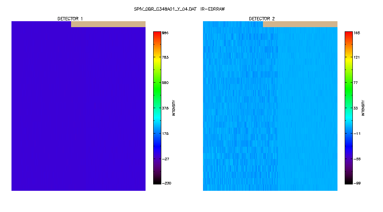Click the -27 label on Detector 1 scale
Viewport: 383px width, 212px height.
[x=166, y=159]
